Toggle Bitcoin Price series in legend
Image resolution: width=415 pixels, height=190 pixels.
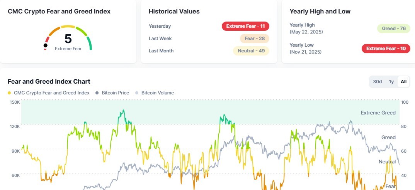coord(115,93)
